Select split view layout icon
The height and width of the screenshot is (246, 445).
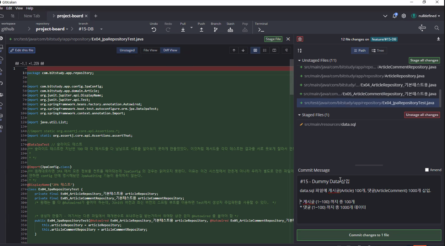pyautogui.click(x=274, y=50)
